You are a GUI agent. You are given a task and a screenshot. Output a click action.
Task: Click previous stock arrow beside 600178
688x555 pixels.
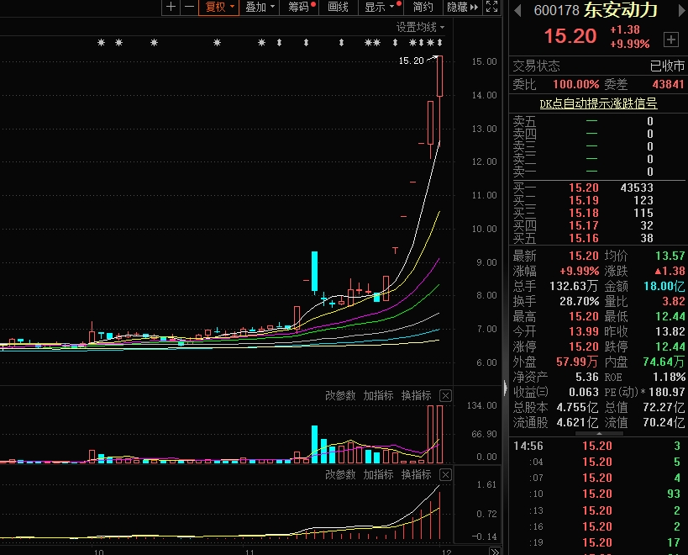tap(517, 10)
